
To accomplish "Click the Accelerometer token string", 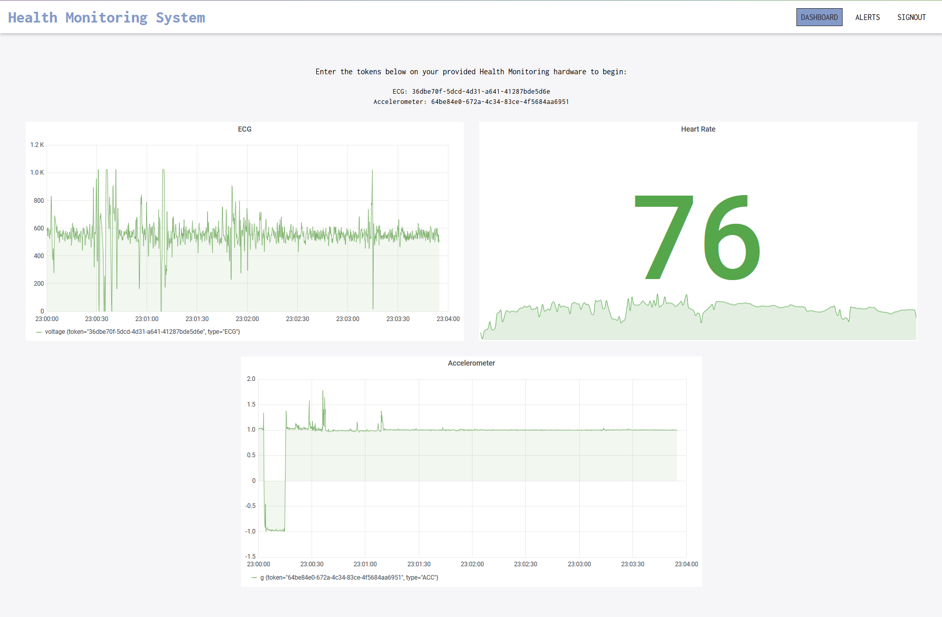I will [x=499, y=102].
